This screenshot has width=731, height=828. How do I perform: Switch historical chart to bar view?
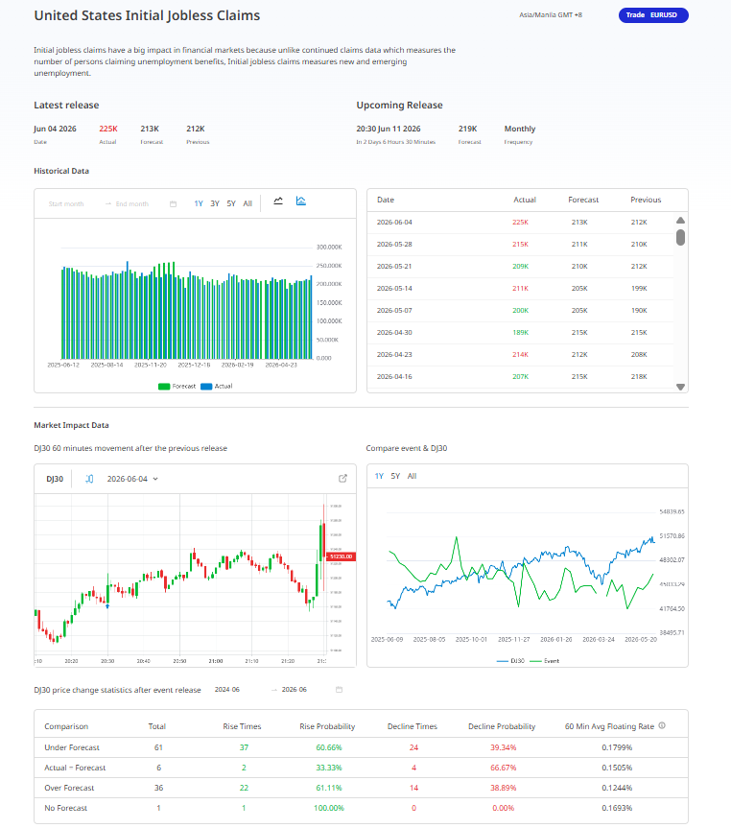301,201
